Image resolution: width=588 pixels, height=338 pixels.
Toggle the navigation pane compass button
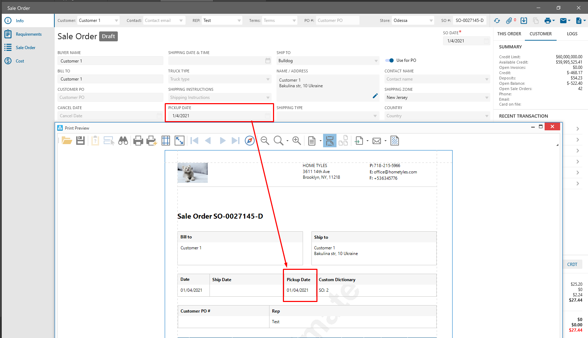click(x=250, y=141)
